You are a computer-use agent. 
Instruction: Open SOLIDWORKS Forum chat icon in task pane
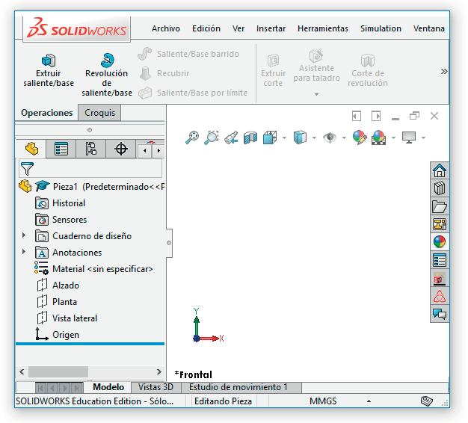point(440,314)
